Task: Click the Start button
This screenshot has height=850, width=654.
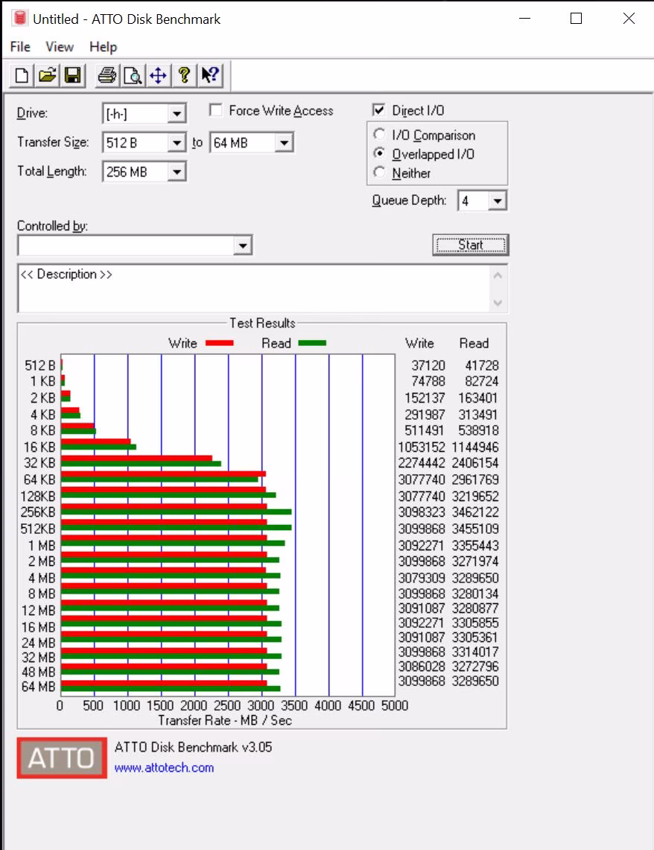Action: pyautogui.click(x=471, y=245)
